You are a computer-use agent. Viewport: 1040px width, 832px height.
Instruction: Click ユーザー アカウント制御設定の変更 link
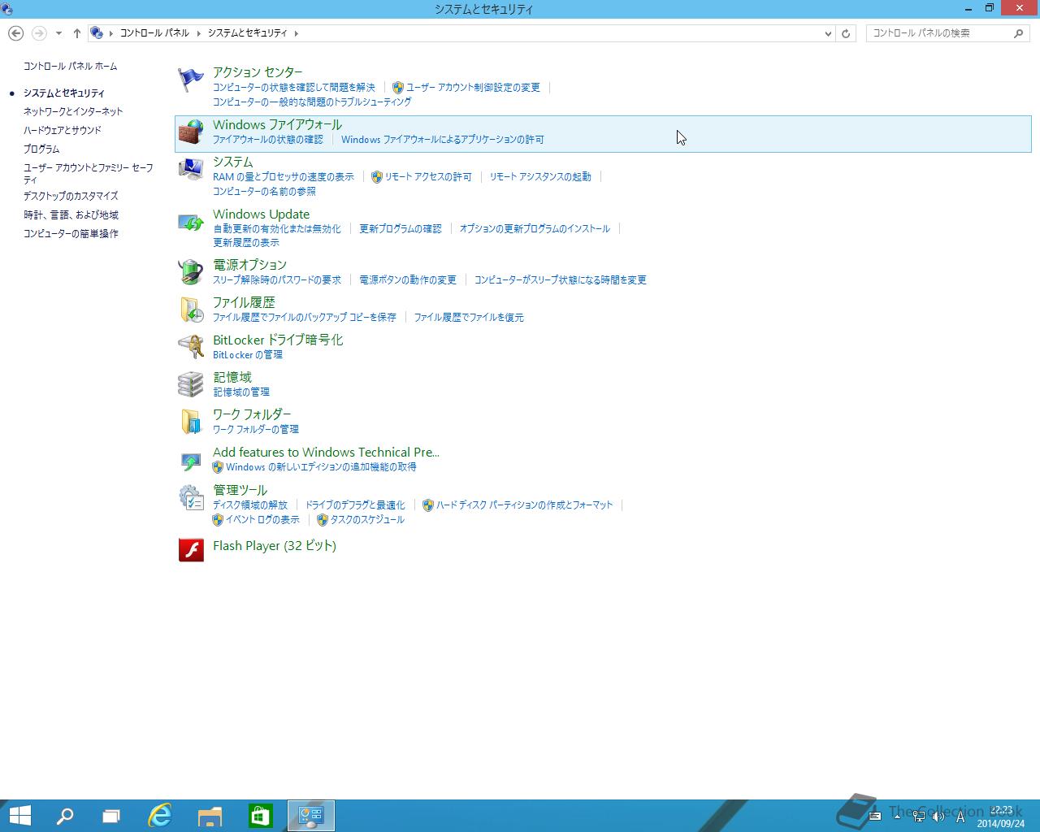click(473, 87)
